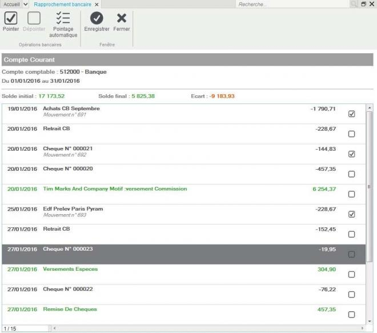This screenshot has width=377, height=333.
Task: Click the amount -76,22
Action: 327,290
